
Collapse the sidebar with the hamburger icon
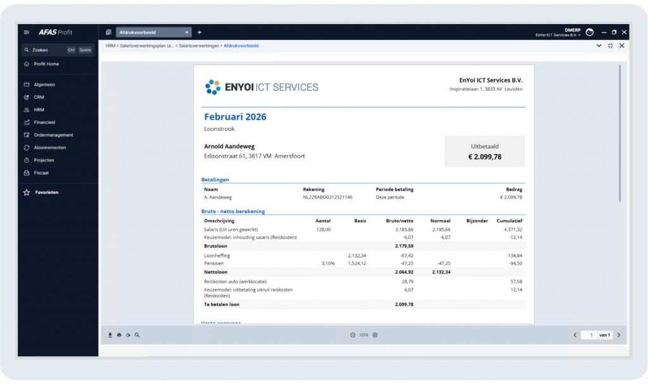point(27,32)
